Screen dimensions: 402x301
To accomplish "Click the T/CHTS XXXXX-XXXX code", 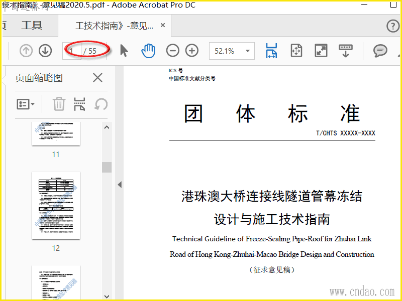I will click(346, 133).
